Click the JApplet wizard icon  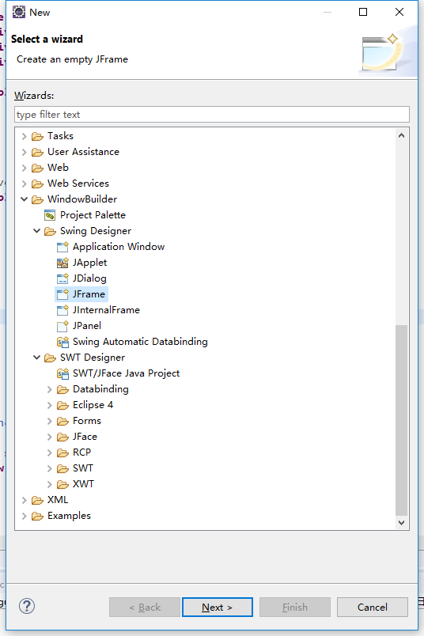pos(62,263)
